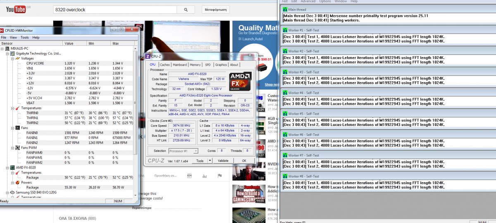Switch to the SPD tab in CPU-Z
The image size is (496, 223).
(207, 65)
